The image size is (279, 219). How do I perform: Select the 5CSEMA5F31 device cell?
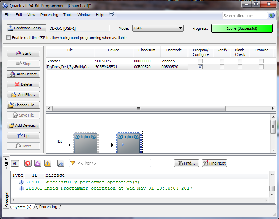[x=113, y=67]
